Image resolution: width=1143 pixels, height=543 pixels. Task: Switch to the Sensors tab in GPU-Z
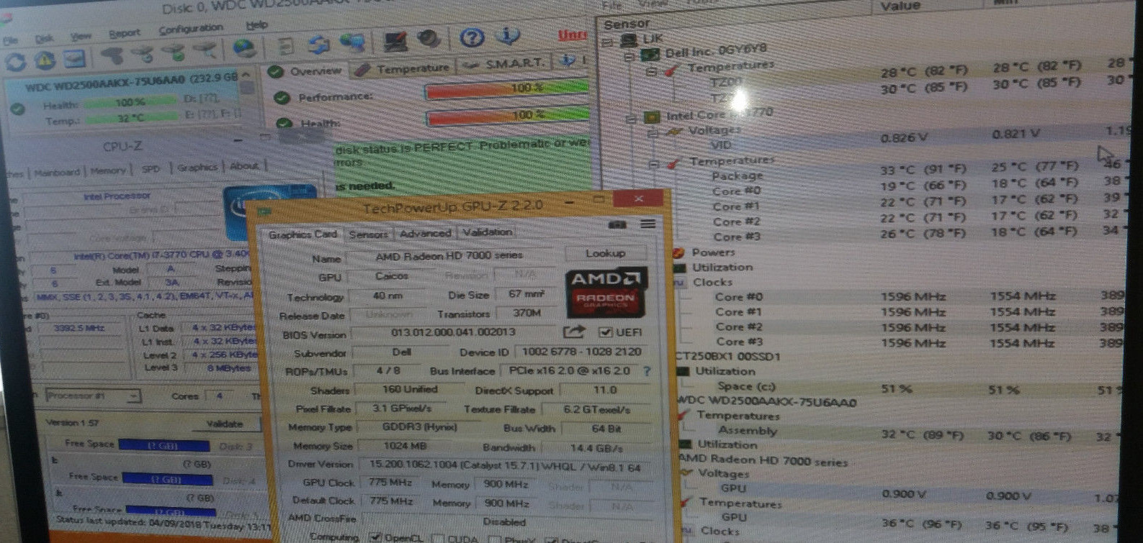(x=368, y=234)
